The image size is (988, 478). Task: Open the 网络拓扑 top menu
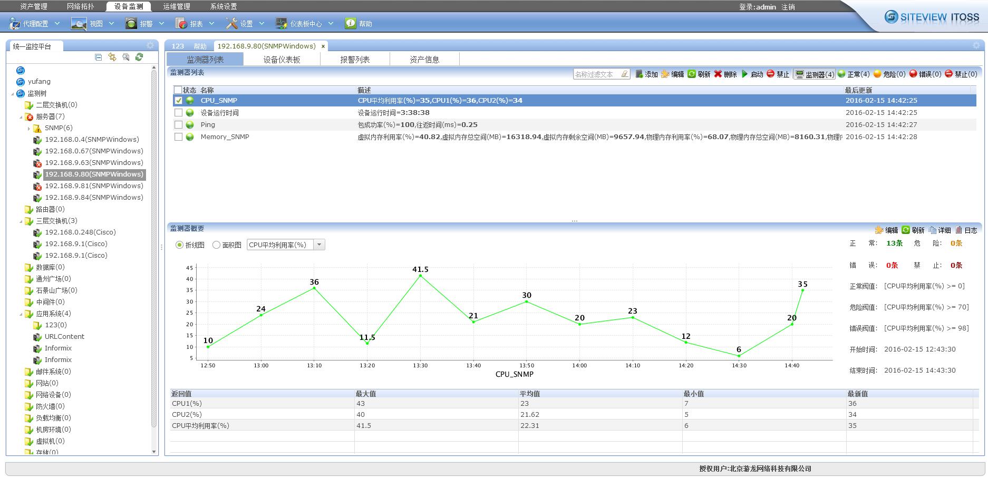click(x=81, y=7)
